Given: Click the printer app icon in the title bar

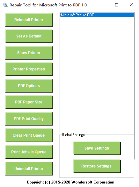Looking at the screenshot, I should coord(5,5).
